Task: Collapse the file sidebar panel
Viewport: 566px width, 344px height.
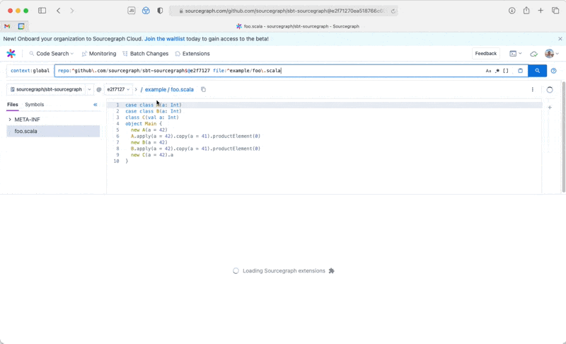Action: [x=96, y=105]
